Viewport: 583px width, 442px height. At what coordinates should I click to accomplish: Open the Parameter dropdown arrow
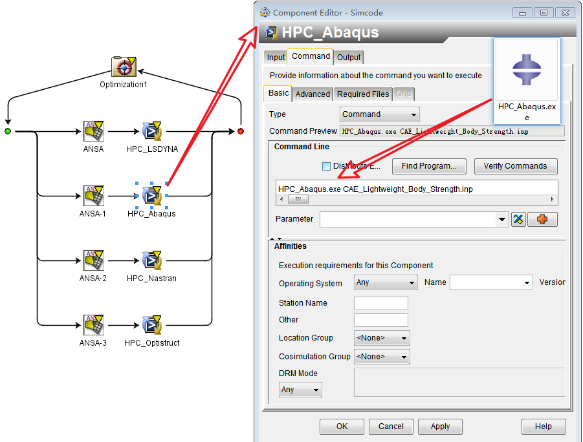tap(502, 220)
